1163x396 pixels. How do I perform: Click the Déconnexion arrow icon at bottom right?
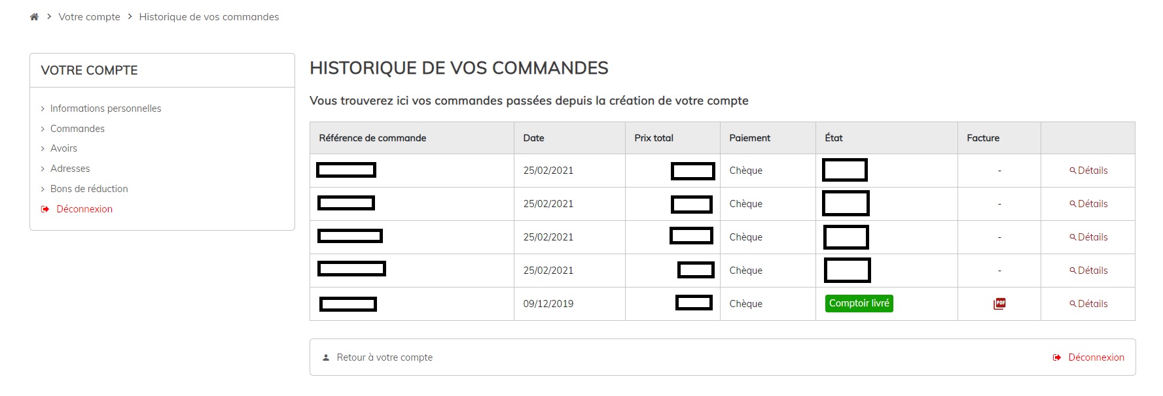pyautogui.click(x=1058, y=357)
